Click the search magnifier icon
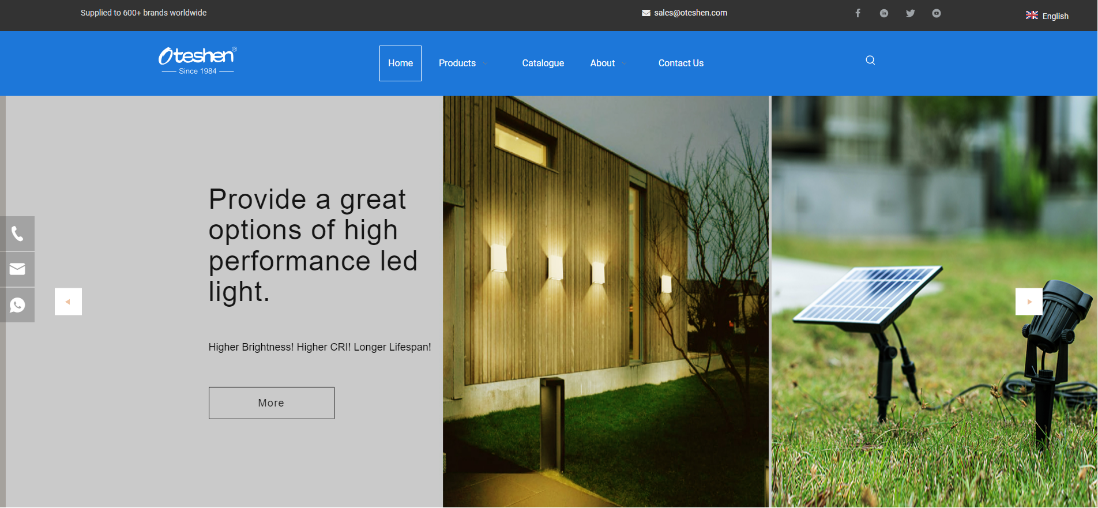The image size is (1098, 508). [870, 61]
